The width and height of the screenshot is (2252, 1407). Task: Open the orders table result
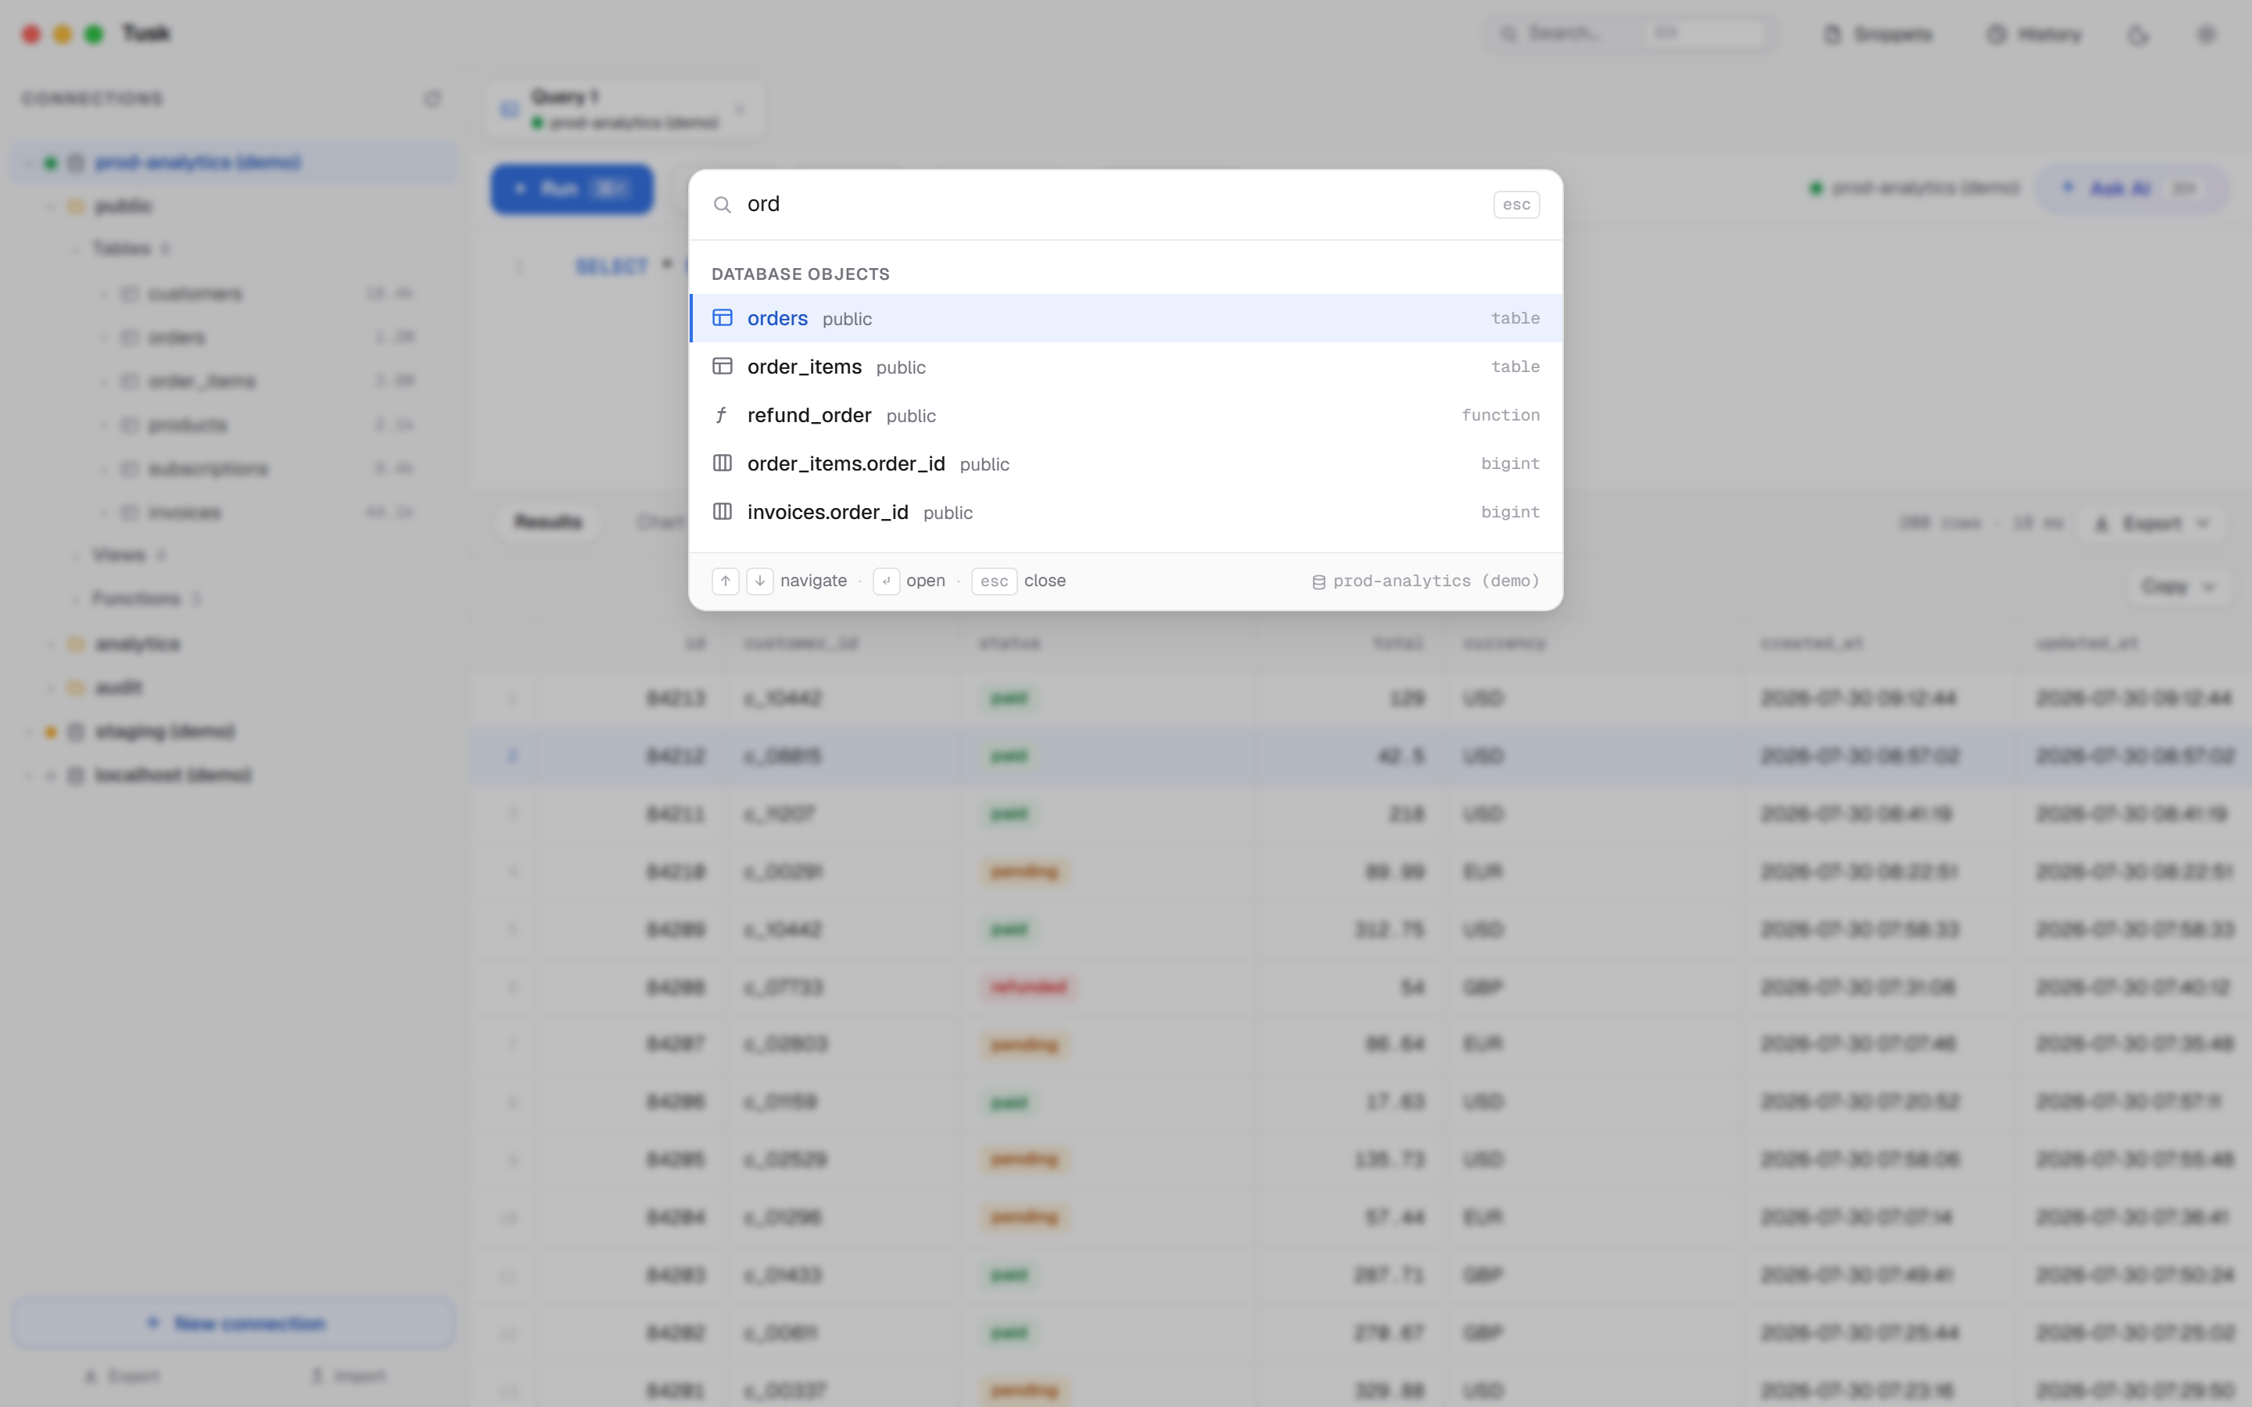[x=1126, y=318]
